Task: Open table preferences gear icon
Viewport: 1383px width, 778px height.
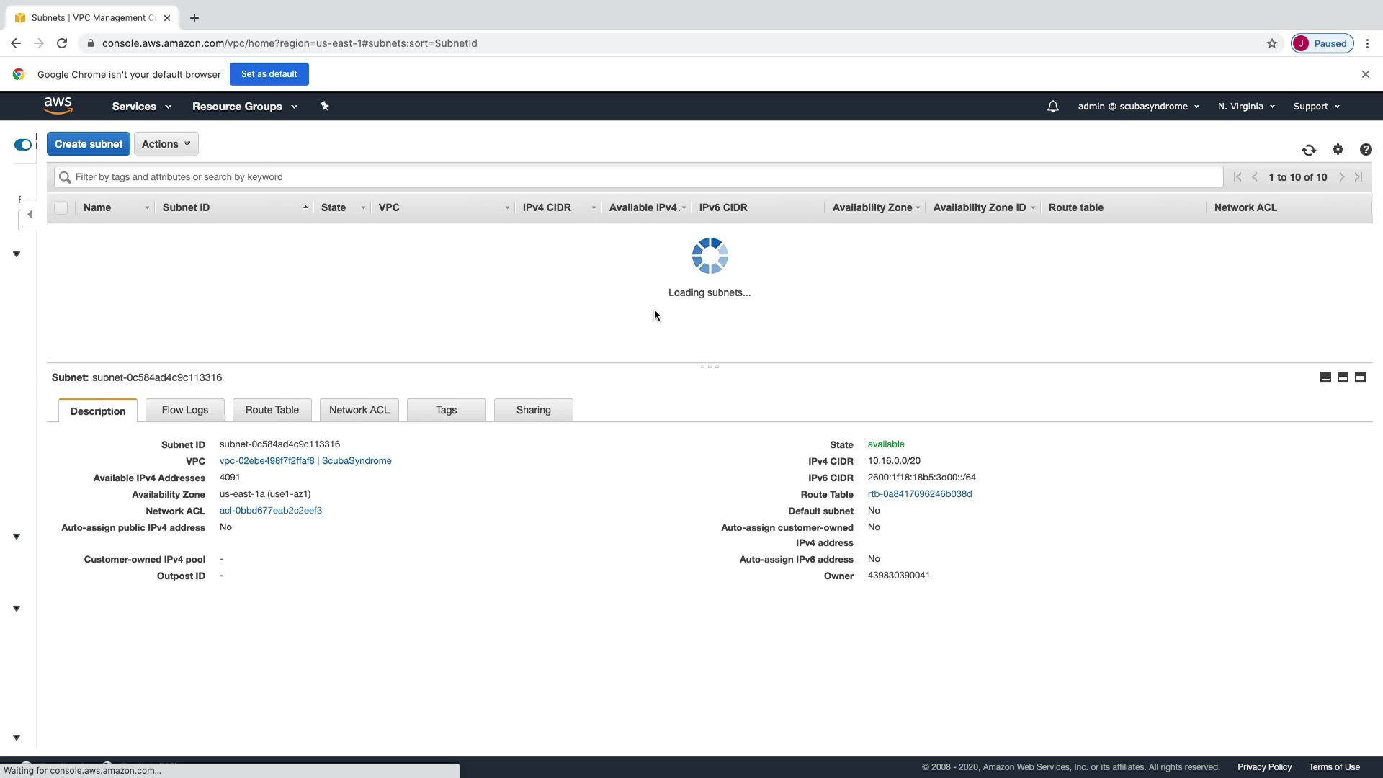Action: (1338, 149)
